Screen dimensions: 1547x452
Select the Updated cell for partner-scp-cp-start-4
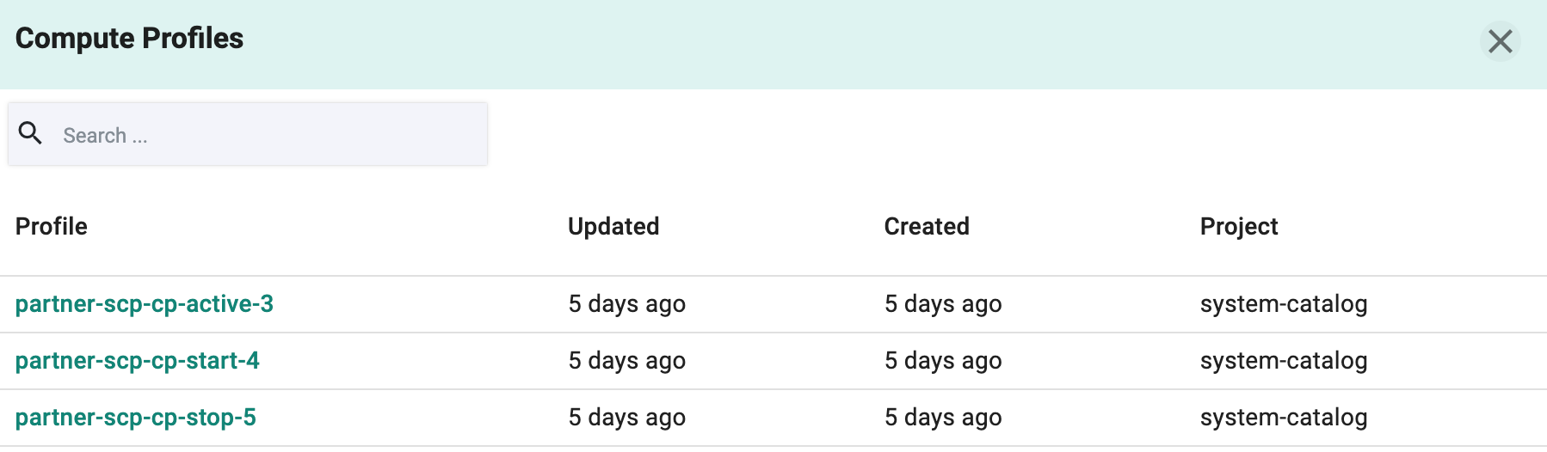click(627, 361)
